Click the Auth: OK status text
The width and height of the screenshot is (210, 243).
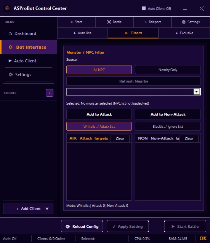click(10, 239)
